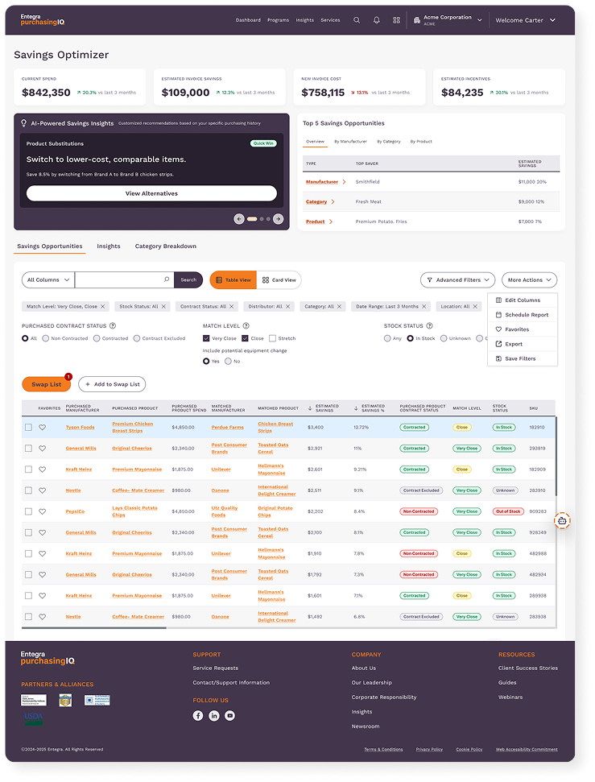Remove the Stock Status: All filter chip
The image size is (595, 782).
[x=163, y=307]
